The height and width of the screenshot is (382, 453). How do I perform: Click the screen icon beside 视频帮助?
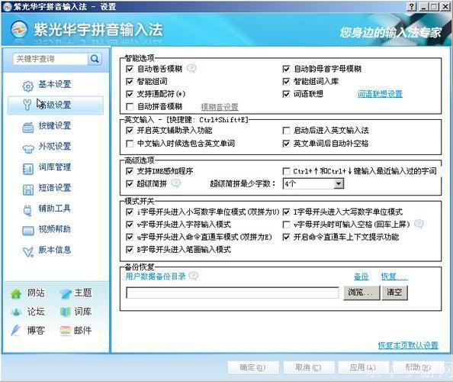click(x=28, y=231)
